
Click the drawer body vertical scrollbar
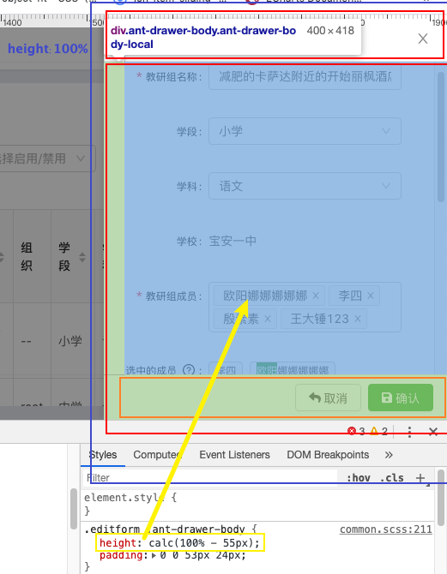click(441, 137)
